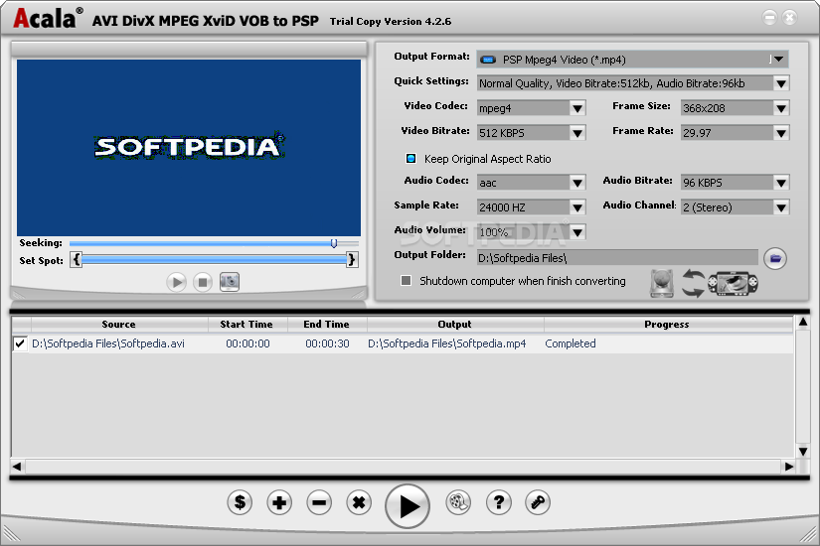The height and width of the screenshot is (546, 820).
Task: Open help with the question mark icon
Action: coord(498,502)
